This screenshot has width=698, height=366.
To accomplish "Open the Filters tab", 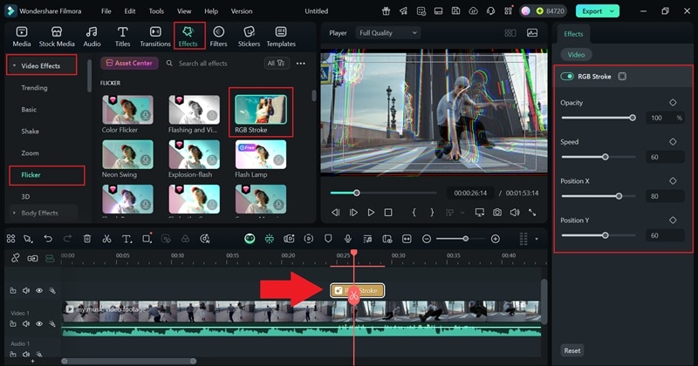I will point(218,37).
